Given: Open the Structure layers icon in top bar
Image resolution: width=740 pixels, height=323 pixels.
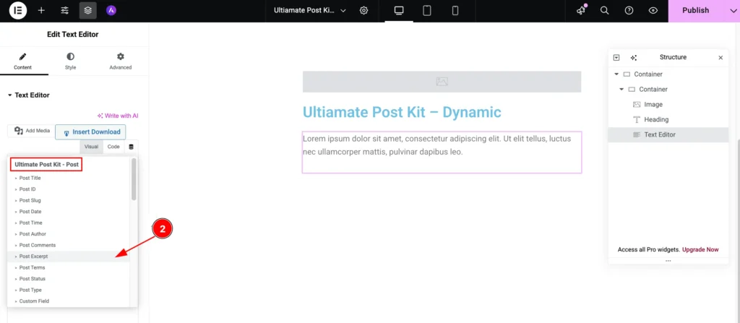Looking at the screenshot, I should (87, 11).
